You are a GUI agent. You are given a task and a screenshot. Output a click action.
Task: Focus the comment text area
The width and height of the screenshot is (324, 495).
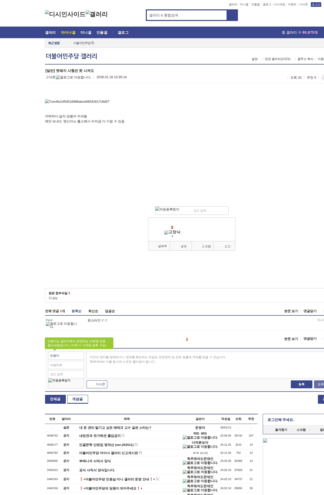205,365
